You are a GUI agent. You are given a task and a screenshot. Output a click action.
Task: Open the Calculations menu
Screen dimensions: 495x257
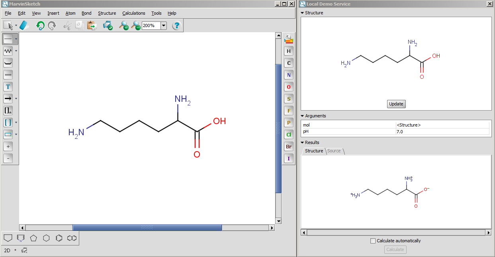click(x=133, y=13)
